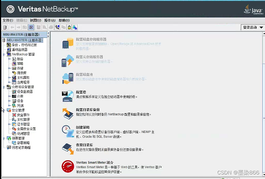The height and width of the screenshot is (179, 265).
Task: Click the 部署管理 icon in tree
Action: [9, 138]
